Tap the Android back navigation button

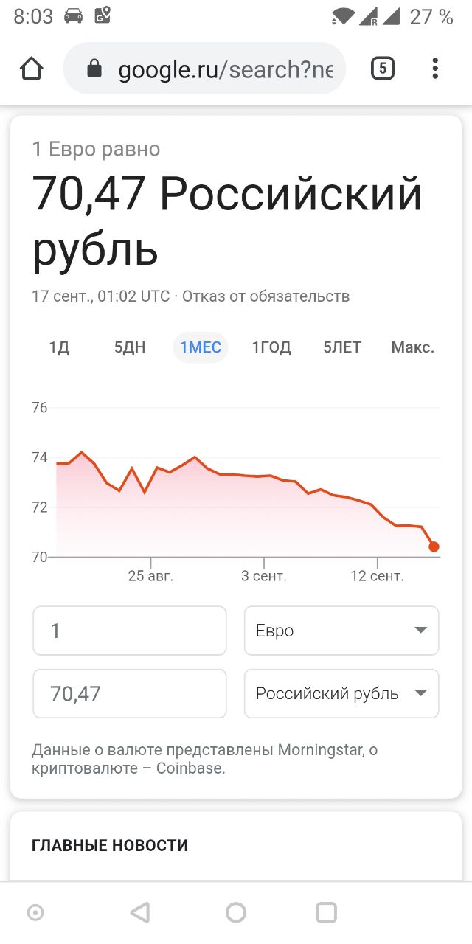[139, 912]
